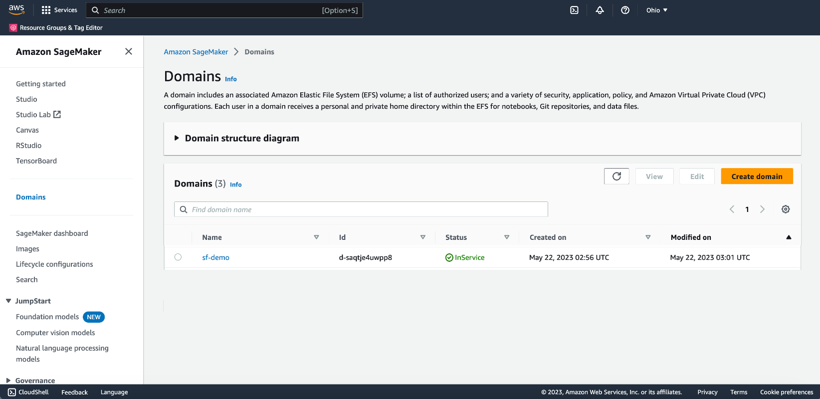The width and height of the screenshot is (820, 399).
Task: Click the Edit button
Action: tap(697, 176)
